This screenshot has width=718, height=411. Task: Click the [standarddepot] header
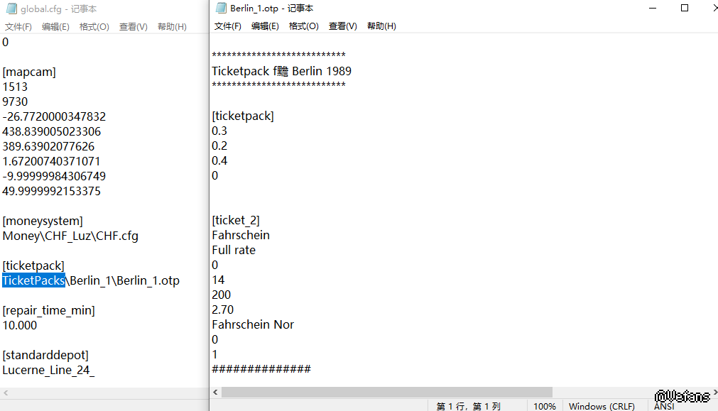(x=45, y=355)
